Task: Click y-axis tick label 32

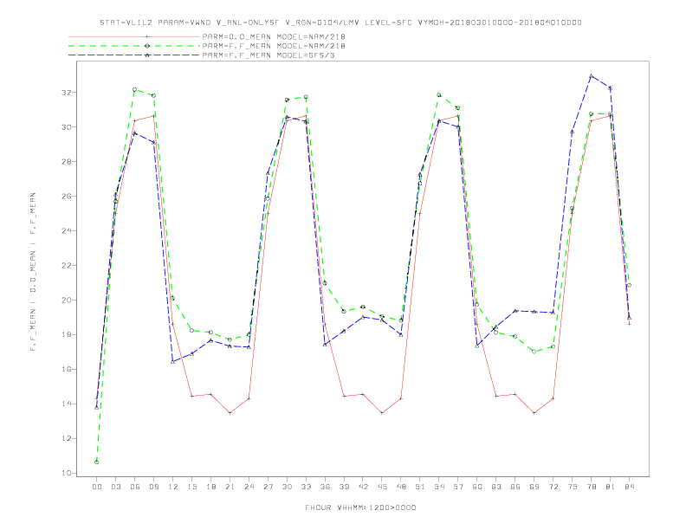Action: (x=67, y=93)
